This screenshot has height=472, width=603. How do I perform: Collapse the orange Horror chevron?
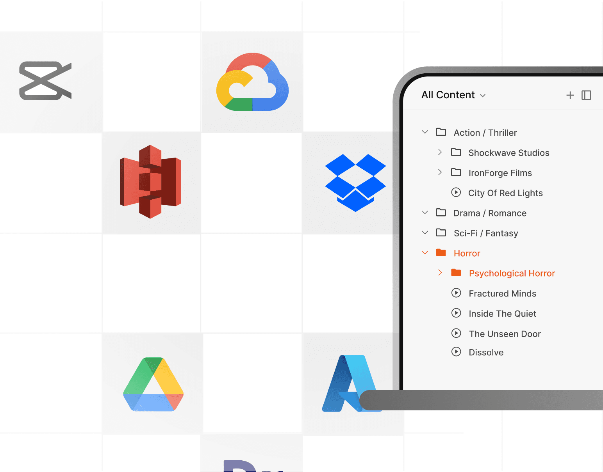pyautogui.click(x=425, y=253)
